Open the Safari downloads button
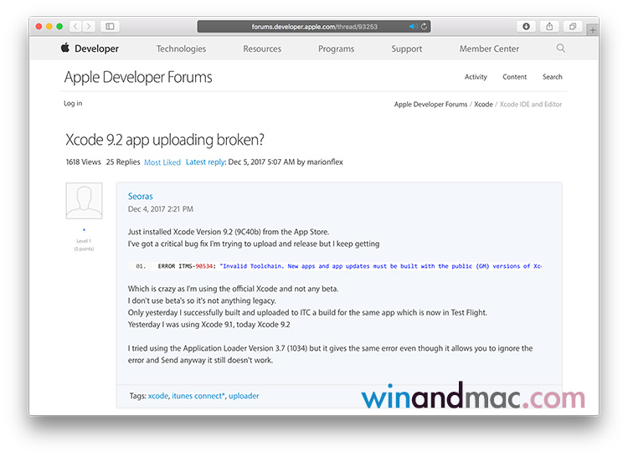 click(x=526, y=27)
